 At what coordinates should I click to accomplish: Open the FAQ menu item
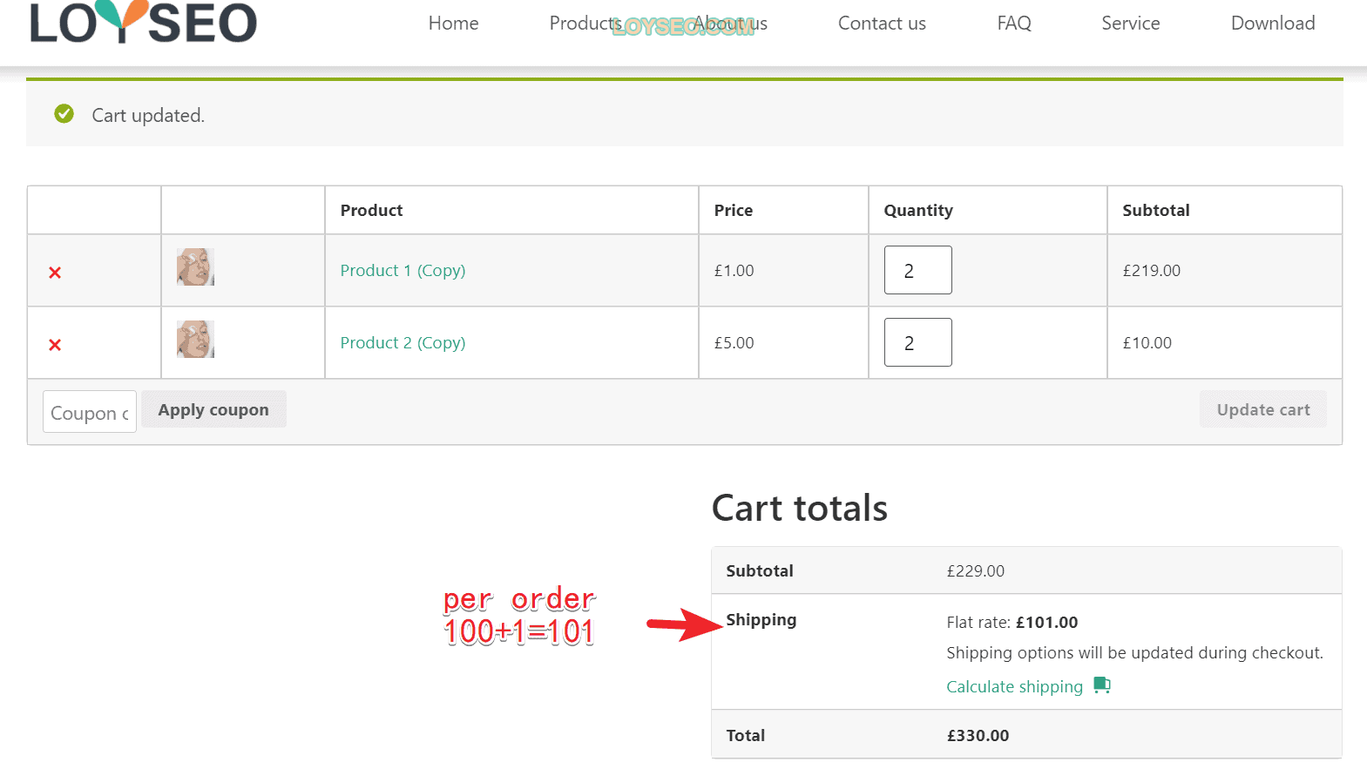point(1014,24)
